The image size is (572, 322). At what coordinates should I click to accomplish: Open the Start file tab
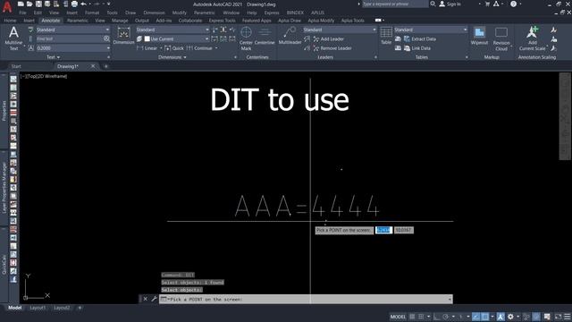coord(16,66)
